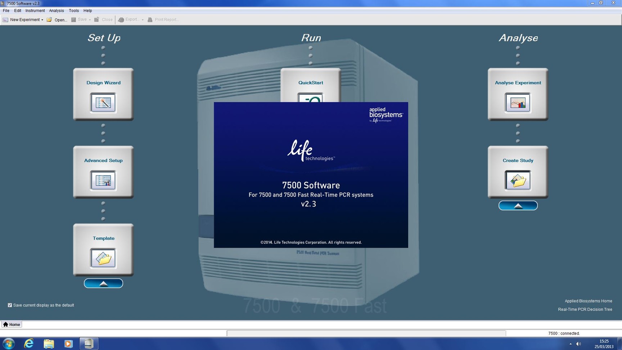Collapse the Set Up column arrow button
Image resolution: width=622 pixels, height=350 pixels.
[x=103, y=283]
